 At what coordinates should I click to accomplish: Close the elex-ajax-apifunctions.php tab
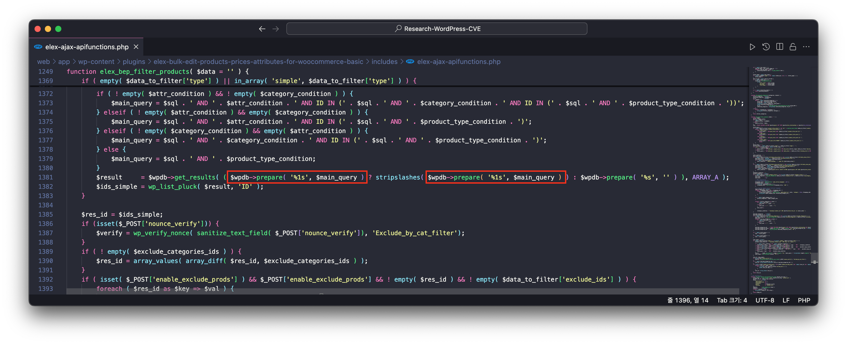click(x=136, y=47)
